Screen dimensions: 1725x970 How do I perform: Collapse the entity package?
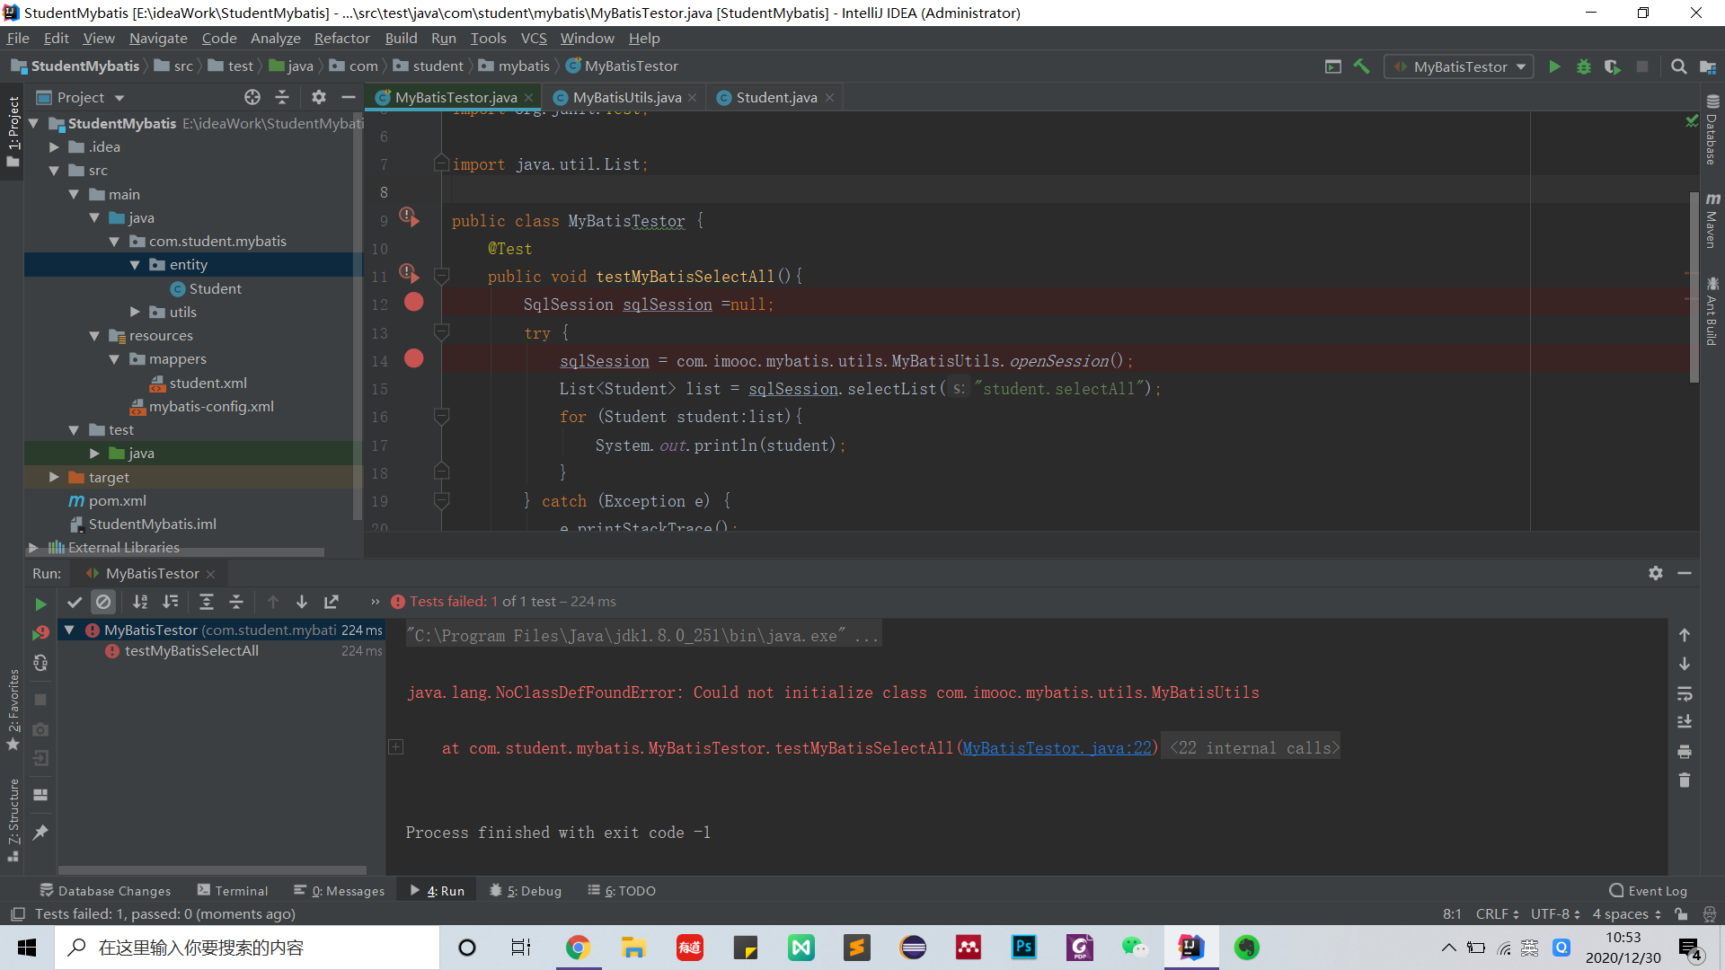click(x=135, y=265)
